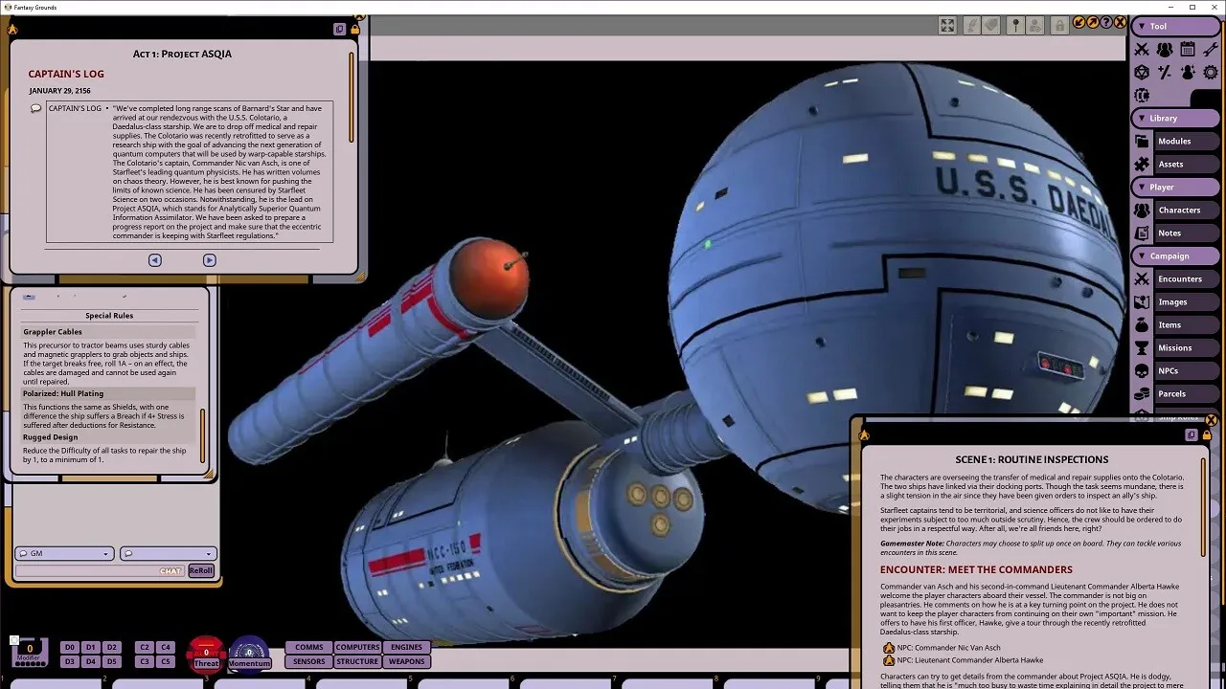
Task: Click the WEAPONS system button
Action: click(406, 661)
